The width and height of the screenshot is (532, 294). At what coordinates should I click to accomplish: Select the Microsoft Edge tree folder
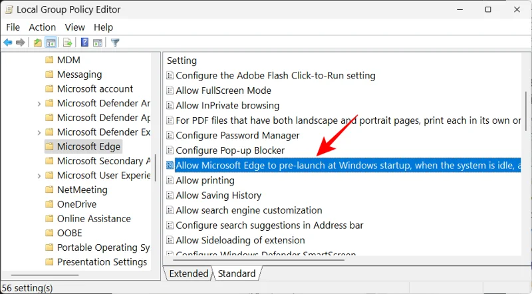click(x=84, y=146)
